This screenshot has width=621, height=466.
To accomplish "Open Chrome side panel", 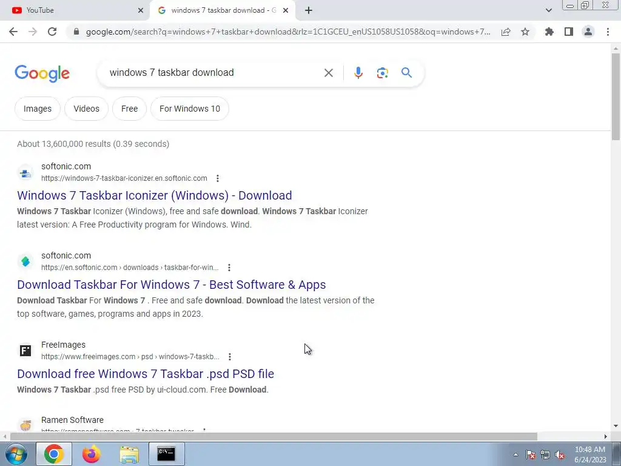I will (569, 32).
